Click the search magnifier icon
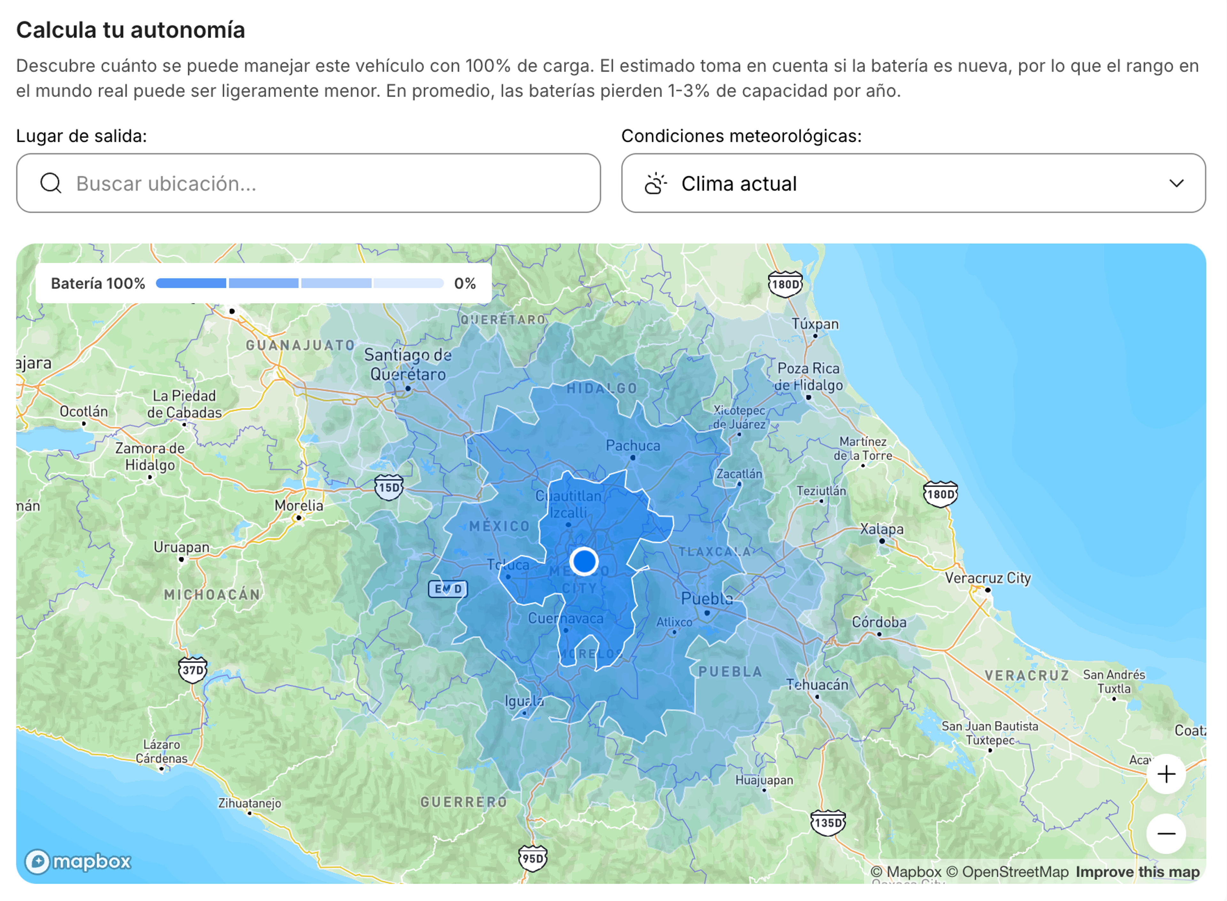 (x=51, y=183)
